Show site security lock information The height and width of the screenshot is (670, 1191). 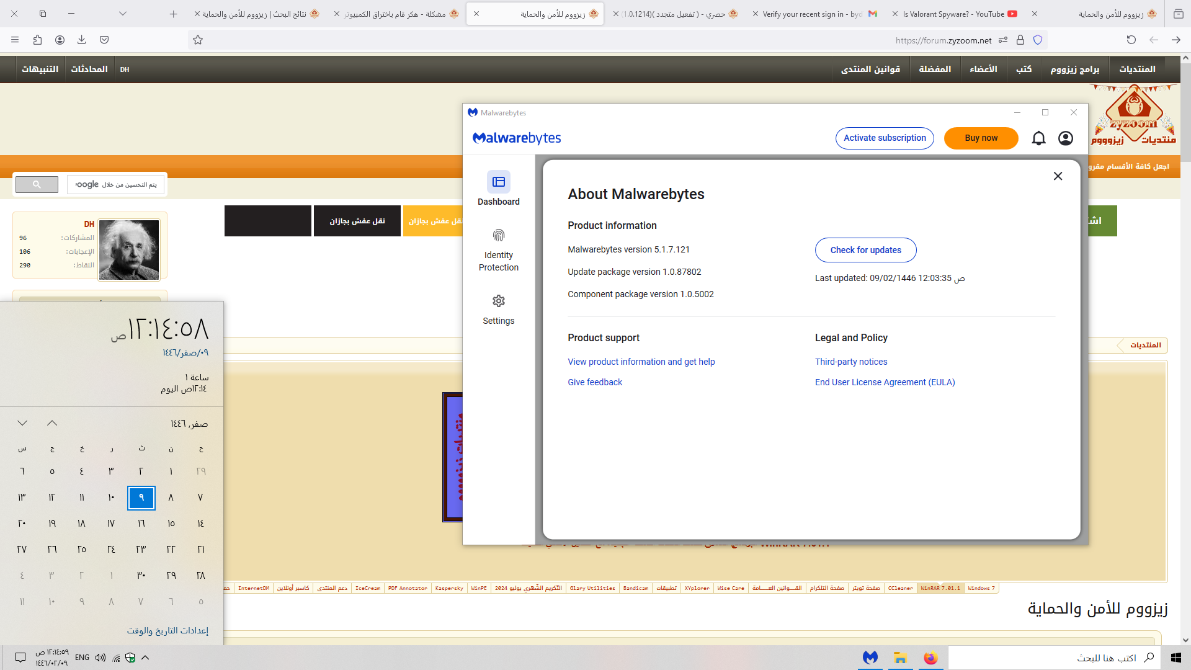pos(1020,40)
